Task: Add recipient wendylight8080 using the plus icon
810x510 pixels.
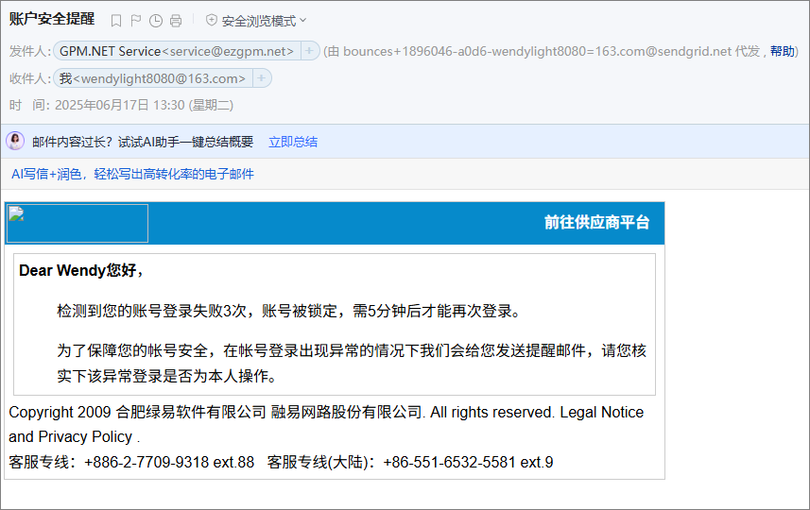Action: pos(261,78)
